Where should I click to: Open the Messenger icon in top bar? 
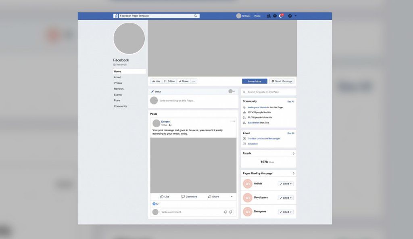click(275, 16)
